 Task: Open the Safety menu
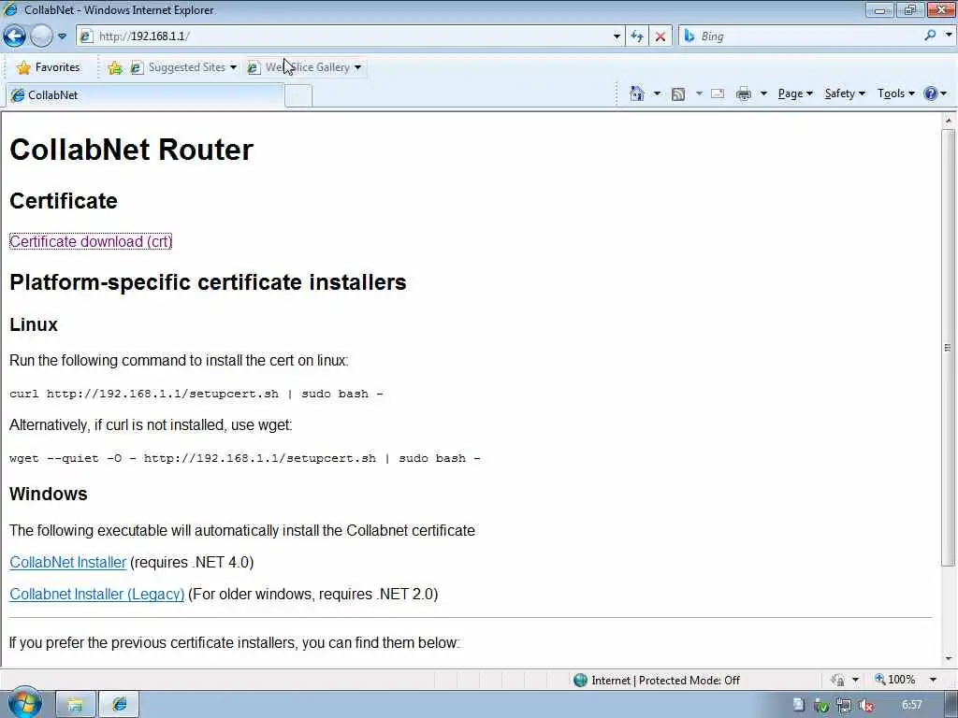point(845,93)
